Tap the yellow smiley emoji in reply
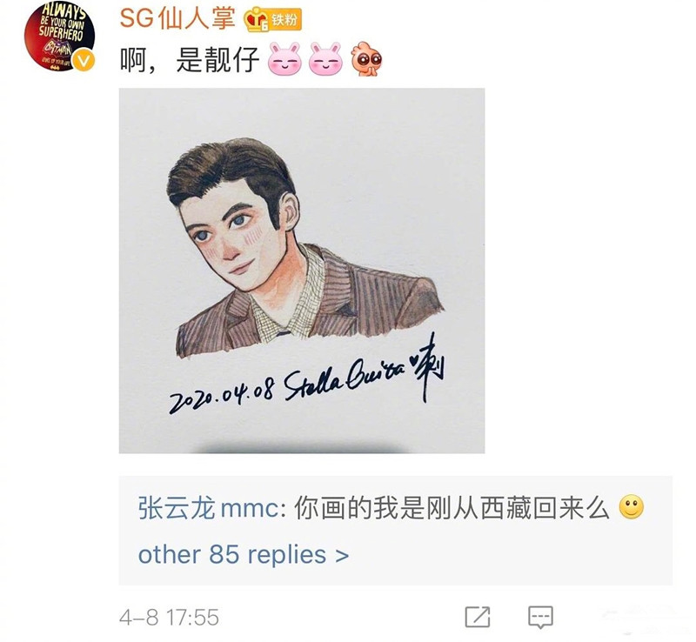696x642 pixels. click(632, 506)
